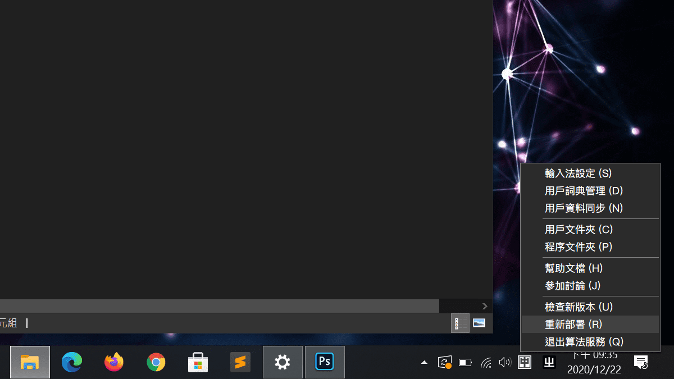Screen dimensions: 674x379
Task: Toggle rotation lock icon with orange badge
Action: point(444,362)
